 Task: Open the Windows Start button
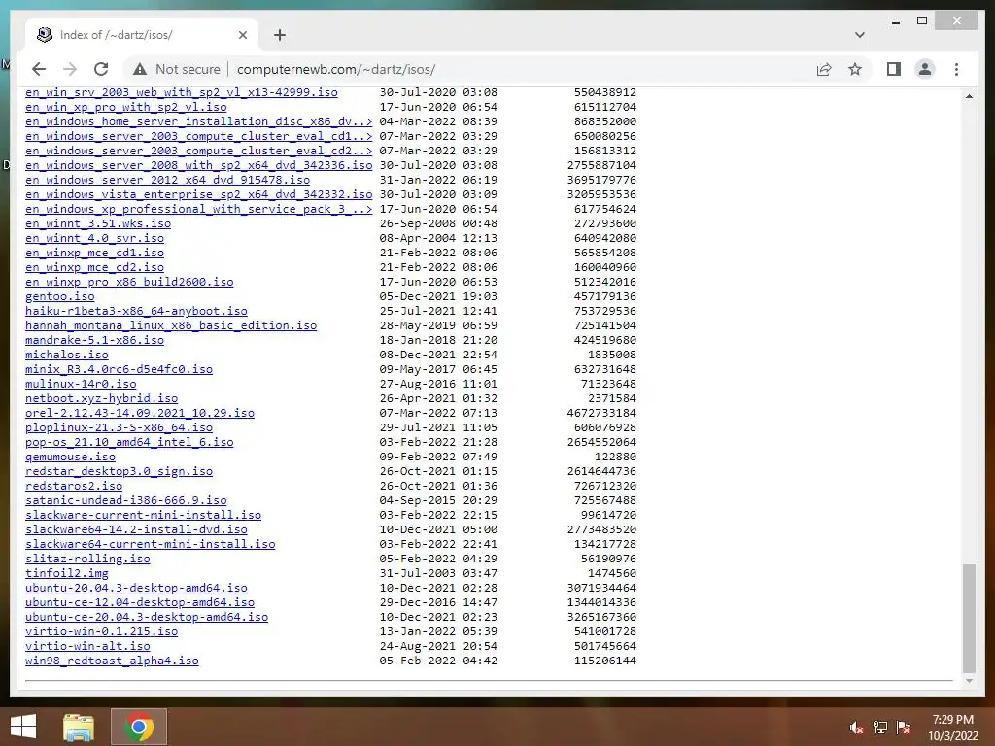[23, 727]
